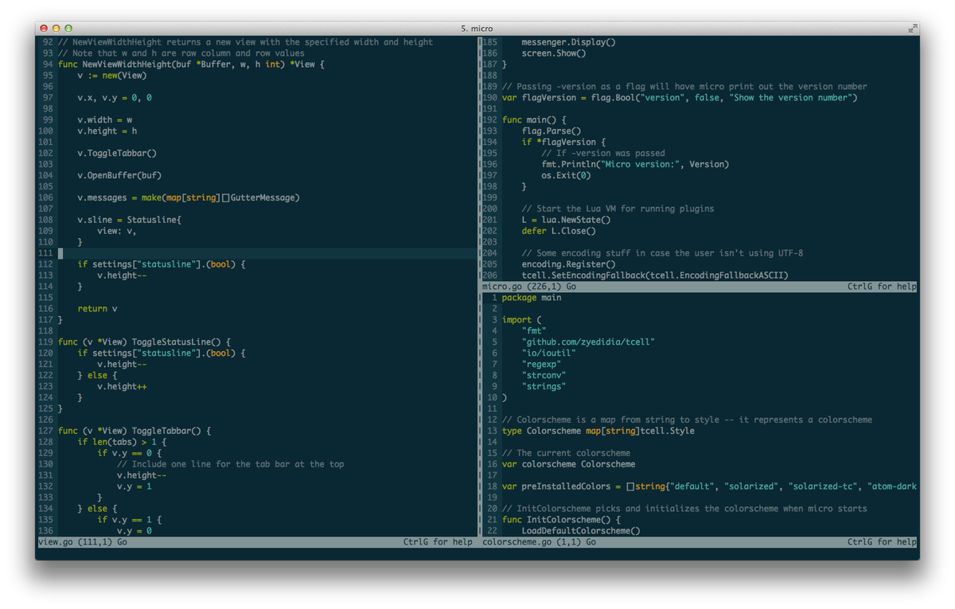Click comment 'NewViewWidthHeight returns a new view'
This screenshot has width=955, height=609.
(x=246, y=42)
